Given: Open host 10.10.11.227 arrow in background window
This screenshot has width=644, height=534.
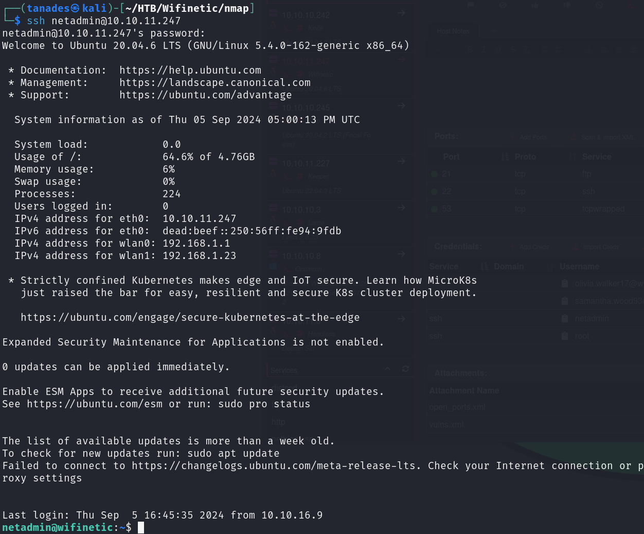Looking at the screenshot, I should point(401,162).
